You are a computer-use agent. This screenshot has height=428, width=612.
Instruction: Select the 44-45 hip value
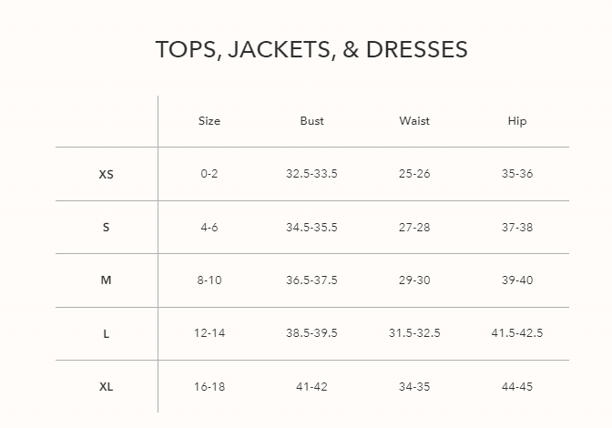(x=517, y=387)
